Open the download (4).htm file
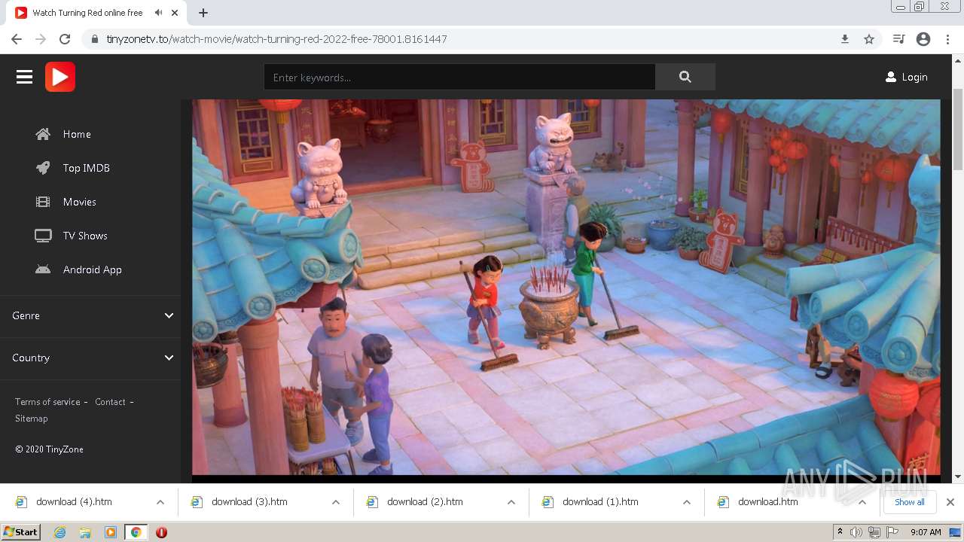964x542 pixels. [74, 502]
